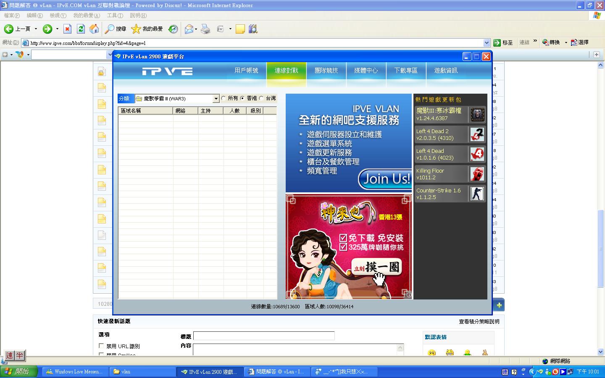Sort by 區域名稱 column header
Screen dimensions: 605x378
[145, 111]
